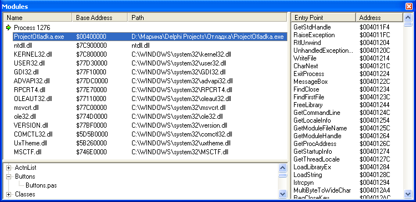Click path C:\WINDOWS\system32\kernel32.dll

coord(181,54)
